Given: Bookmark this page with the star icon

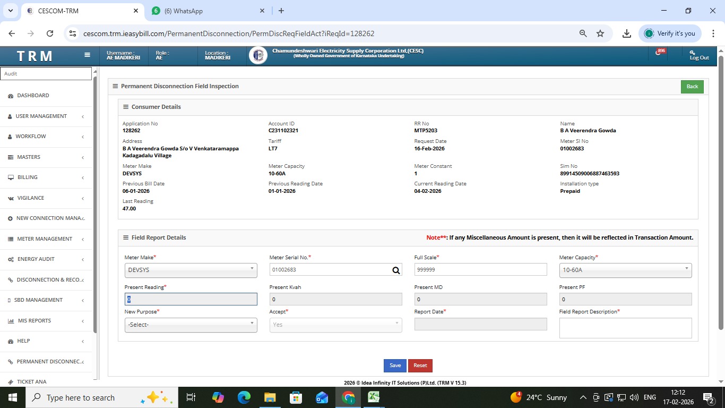Looking at the screenshot, I should [600, 33].
